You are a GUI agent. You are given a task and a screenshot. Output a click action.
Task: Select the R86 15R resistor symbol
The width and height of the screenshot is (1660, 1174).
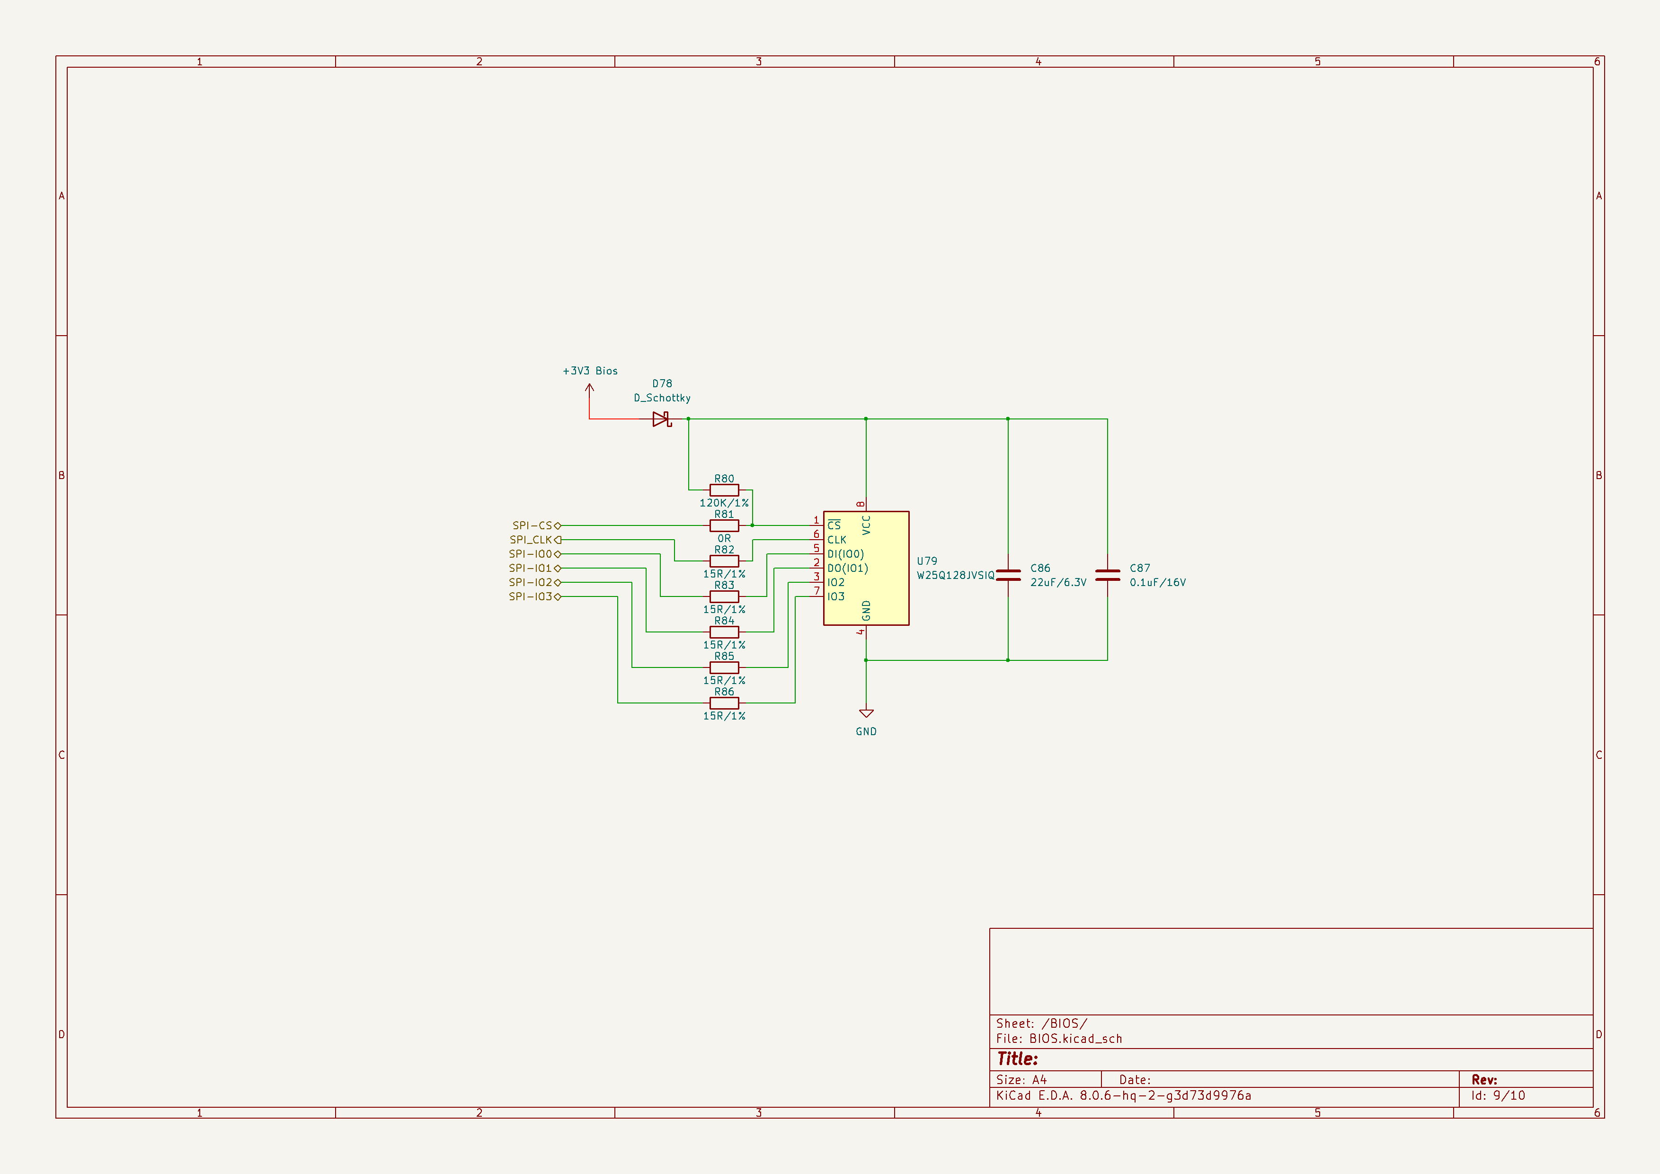[x=724, y=703]
